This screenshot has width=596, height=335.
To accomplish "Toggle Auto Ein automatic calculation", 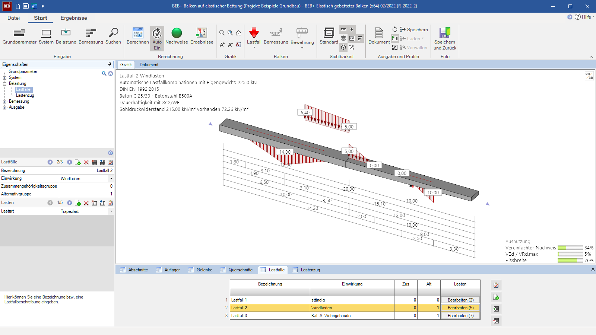I will (157, 39).
